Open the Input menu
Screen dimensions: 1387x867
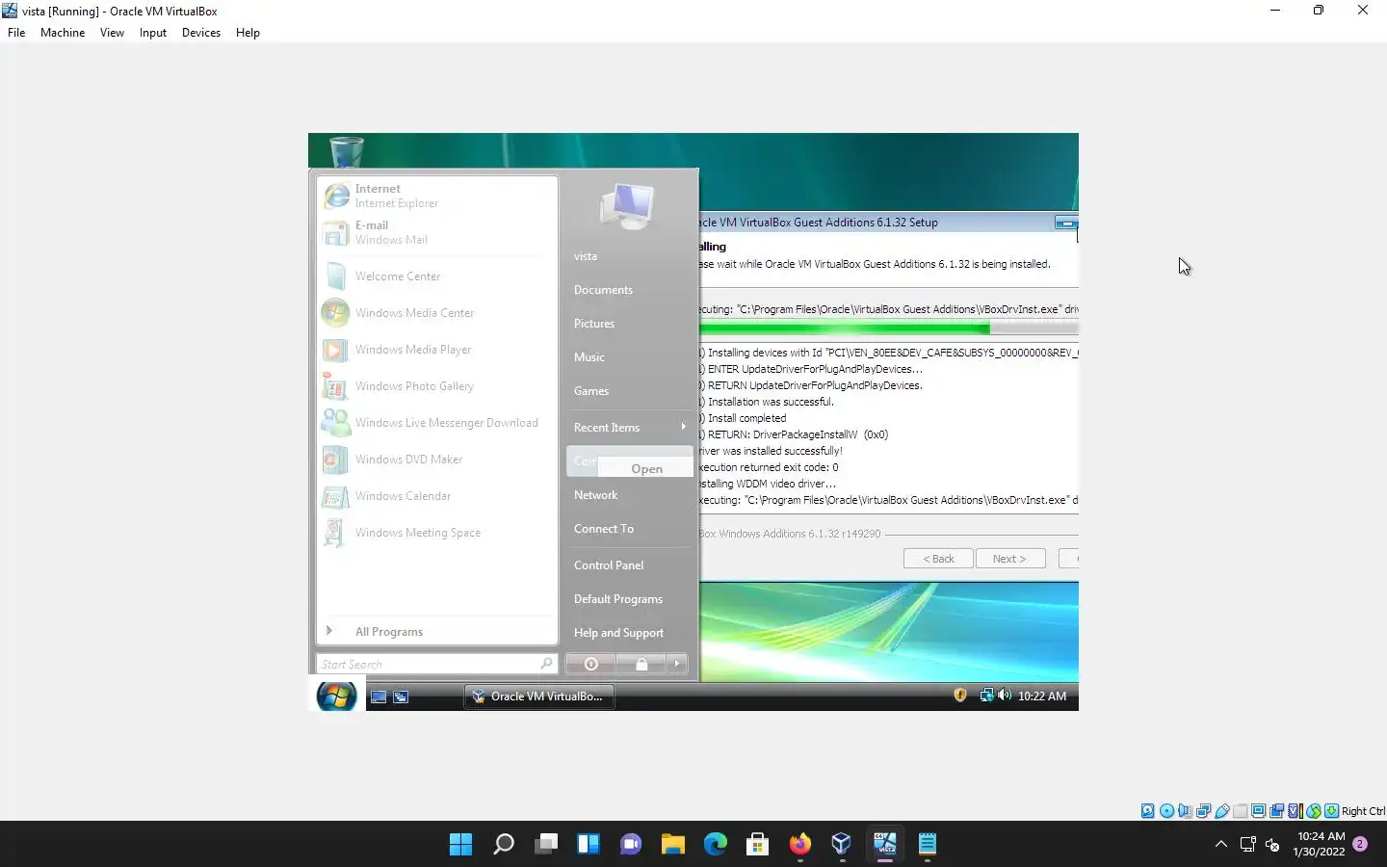(153, 33)
